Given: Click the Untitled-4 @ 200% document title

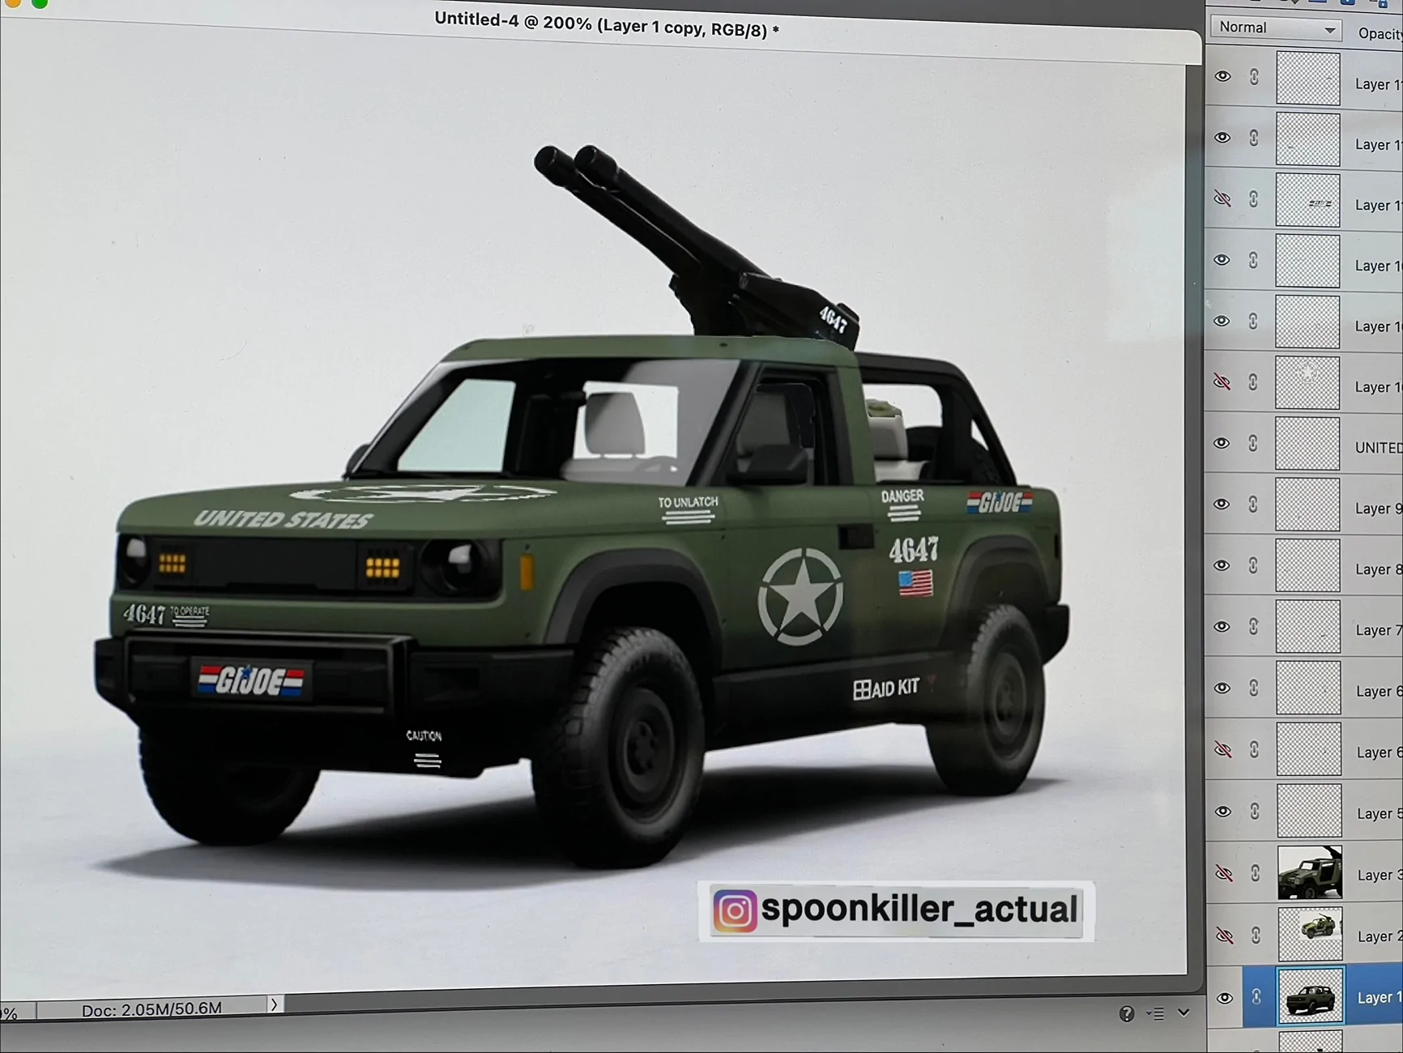Looking at the screenshot, I should point(607,24).
